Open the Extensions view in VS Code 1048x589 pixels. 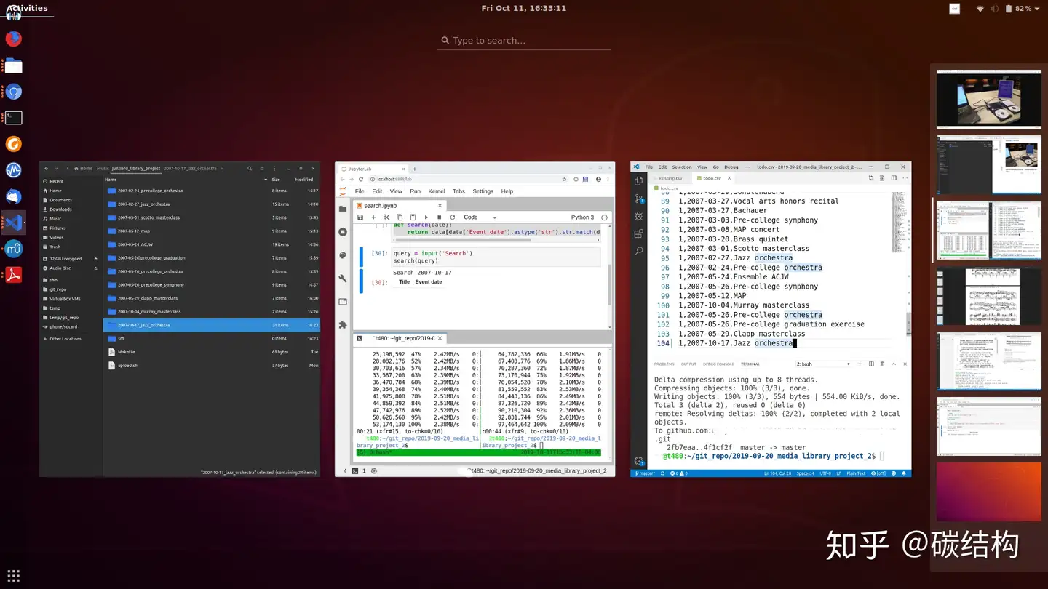click(638, 233)
